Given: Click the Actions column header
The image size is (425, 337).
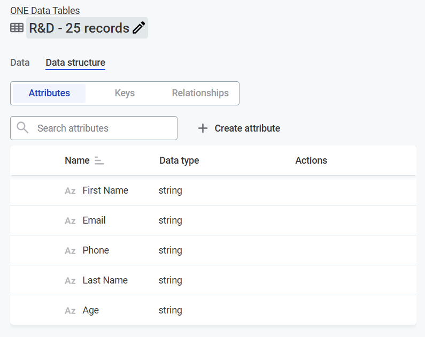Looking at the screenshot, I should [311, 160].
